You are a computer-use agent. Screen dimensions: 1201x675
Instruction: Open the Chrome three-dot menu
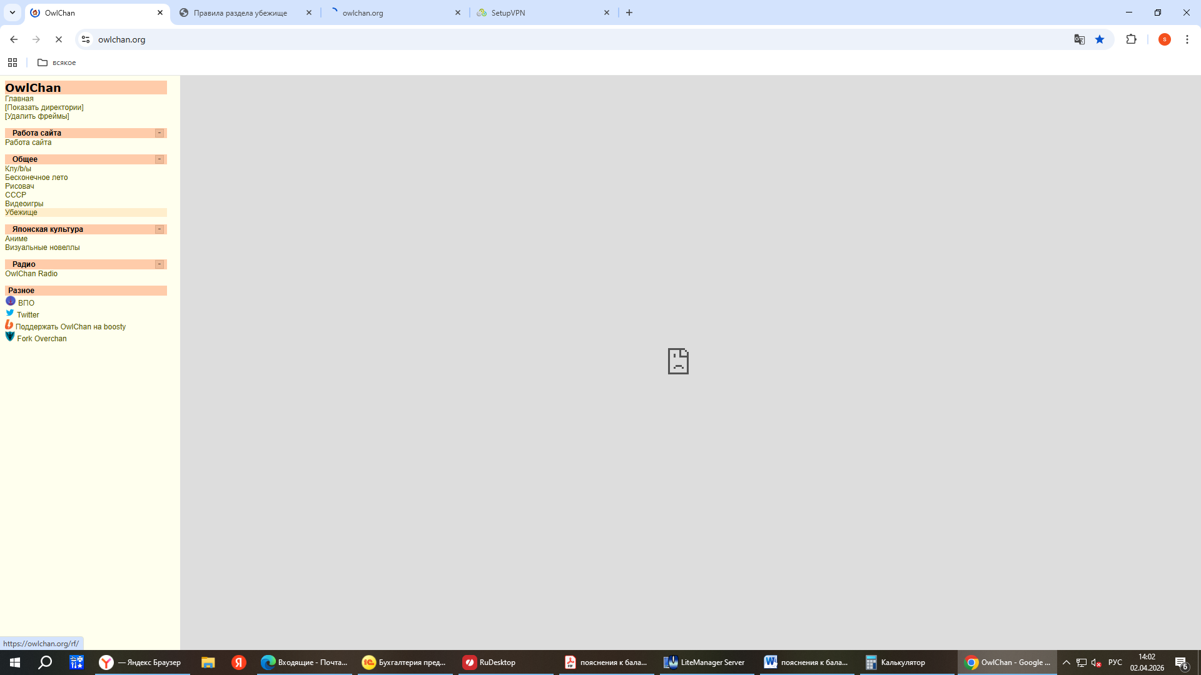click(x=1187, y=39)
